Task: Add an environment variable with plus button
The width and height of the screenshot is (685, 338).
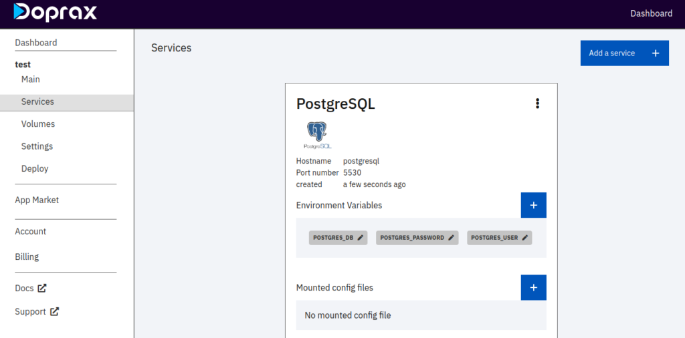Action: click(x=533, y=205)
